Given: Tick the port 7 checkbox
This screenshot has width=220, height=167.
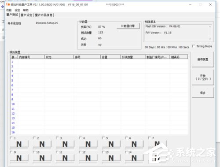Looking at the screenshot, I should click(149, 138).
